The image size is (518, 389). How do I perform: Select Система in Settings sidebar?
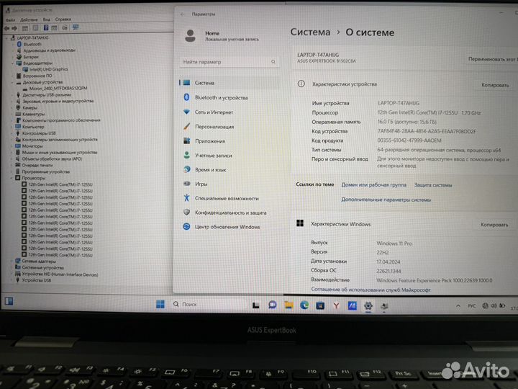tap(229, 83)
